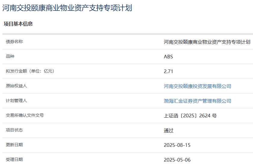
Task: Click the 原始权益人 row label
Action: click(16, 86)
